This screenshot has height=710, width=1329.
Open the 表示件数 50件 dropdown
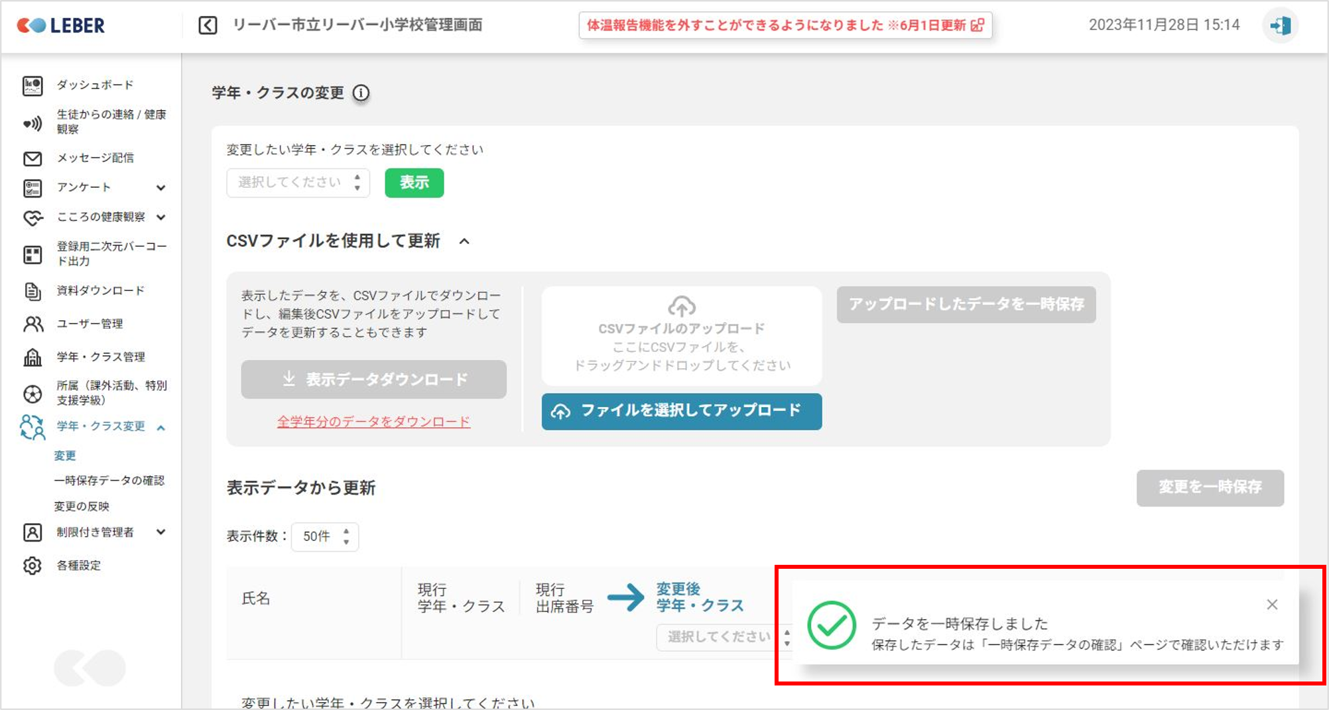[325, 536]
